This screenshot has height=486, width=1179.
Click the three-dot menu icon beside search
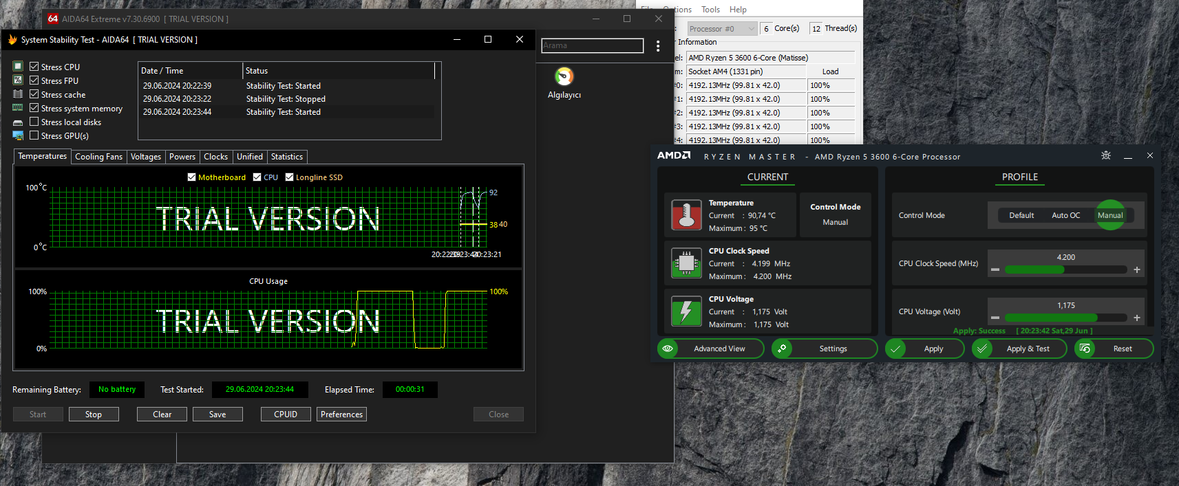pyautogui.click(x=658, y=46)
